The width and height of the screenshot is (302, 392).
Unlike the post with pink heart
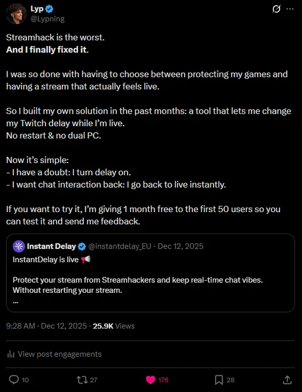(x=150, y=380)
